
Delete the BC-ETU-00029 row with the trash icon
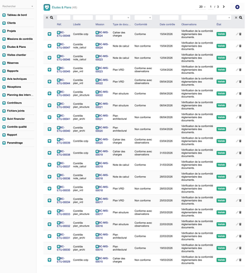click(x=240, y=260)
